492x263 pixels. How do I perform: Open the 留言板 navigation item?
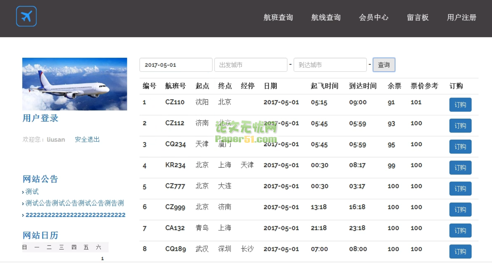point(418,18)
